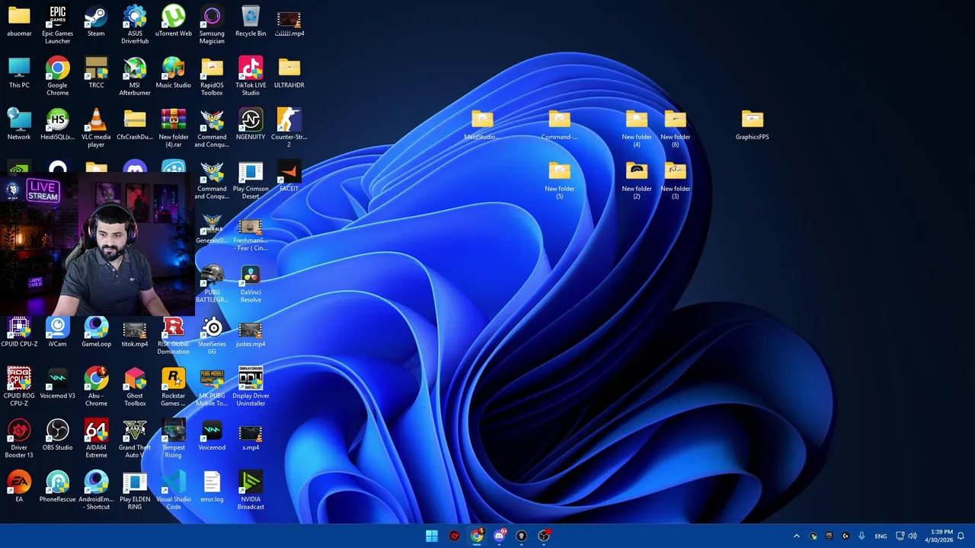
Task: Open GameLoop emulator shortcut
Action: tap(96, 333)
